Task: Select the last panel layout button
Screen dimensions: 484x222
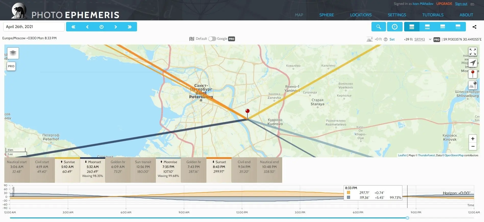Action: 458,27
